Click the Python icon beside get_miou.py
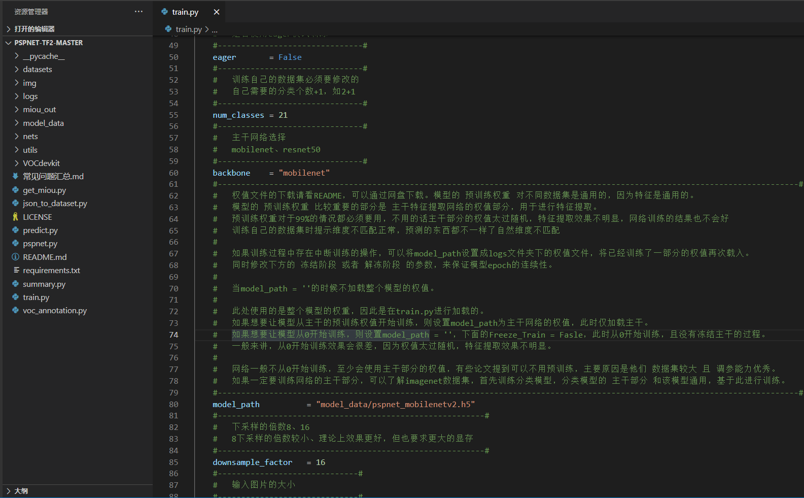Viewport: 804px width, 498px height. [x=16, y=190]
